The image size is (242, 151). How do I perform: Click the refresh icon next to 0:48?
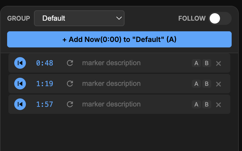click(x=70, y=63)
